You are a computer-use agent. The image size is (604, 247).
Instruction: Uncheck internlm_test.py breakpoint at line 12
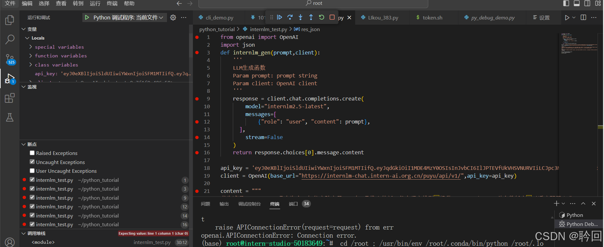tap(32, 206)
